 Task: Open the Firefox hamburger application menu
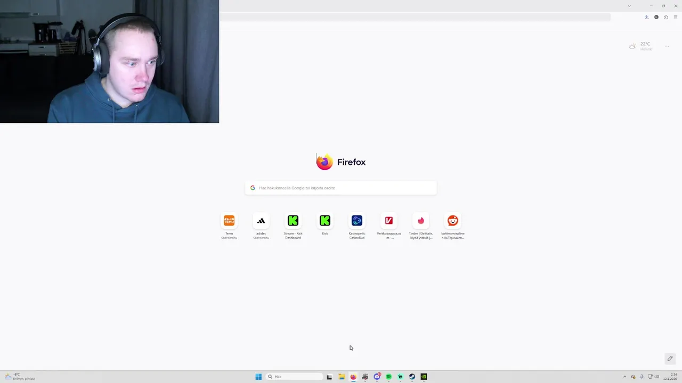pos(676,17)
